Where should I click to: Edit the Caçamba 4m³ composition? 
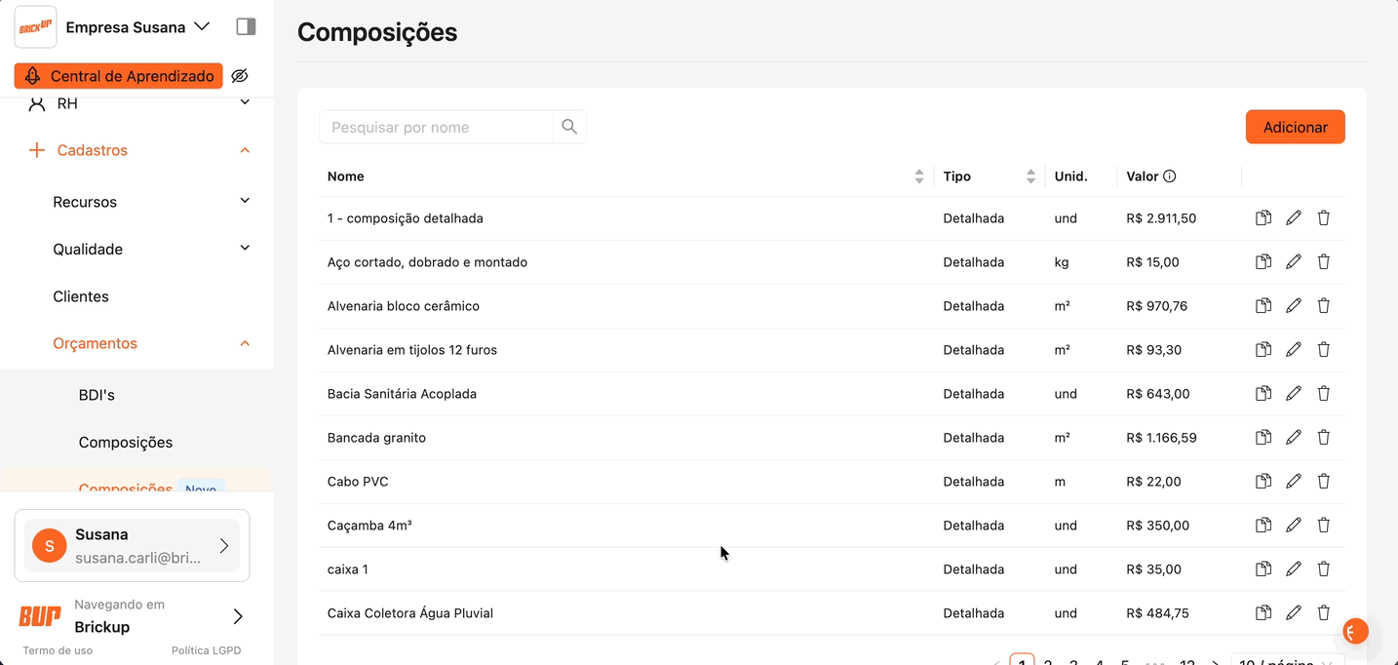(x=1293, y=526)
